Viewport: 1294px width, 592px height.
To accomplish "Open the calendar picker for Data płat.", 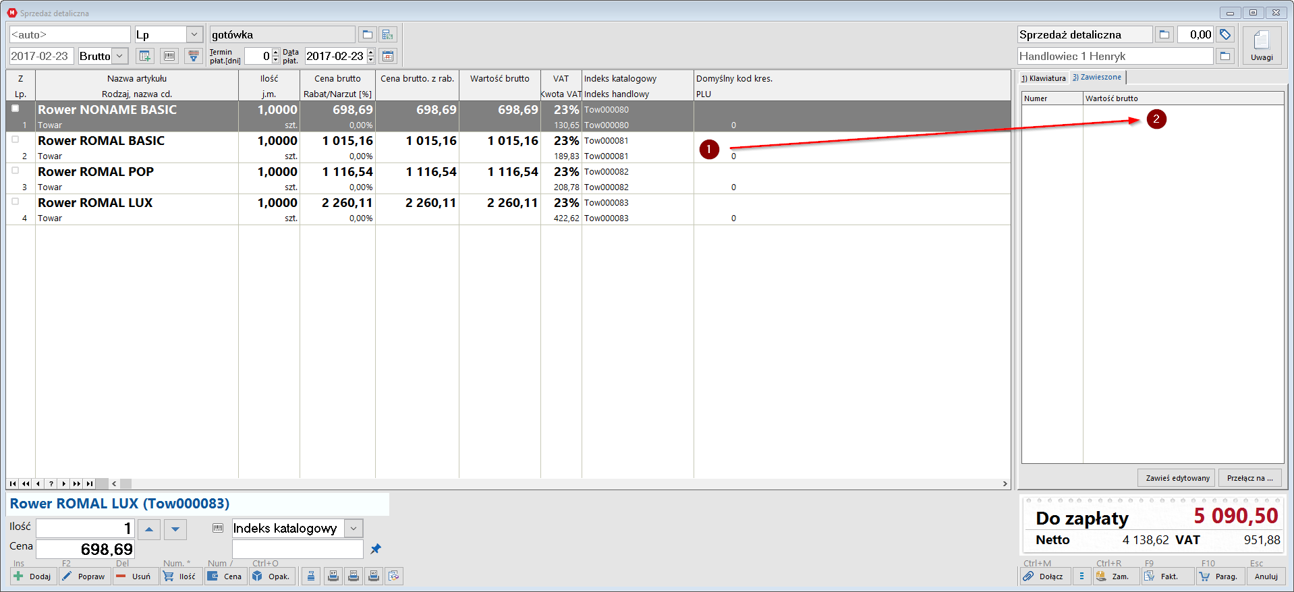I will [x=388, y=56].
